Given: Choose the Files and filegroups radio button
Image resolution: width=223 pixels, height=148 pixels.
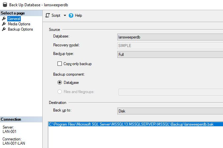Looking at the screenshot, I should [60, 92].
